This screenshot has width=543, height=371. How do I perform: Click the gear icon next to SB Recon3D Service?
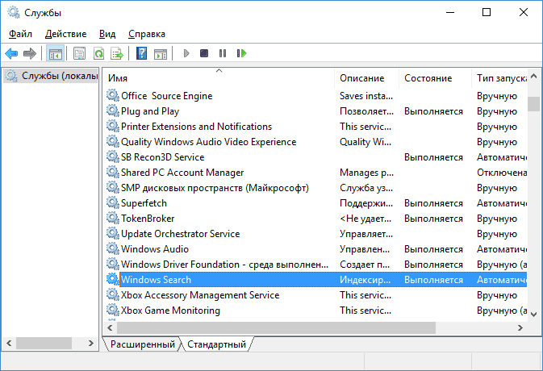pyautogui.click(x=112, y=156)
